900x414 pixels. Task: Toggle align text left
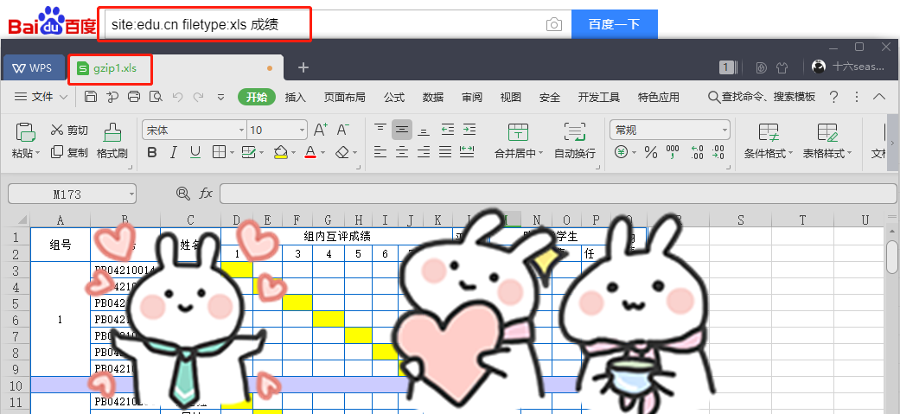click(380, 151)
